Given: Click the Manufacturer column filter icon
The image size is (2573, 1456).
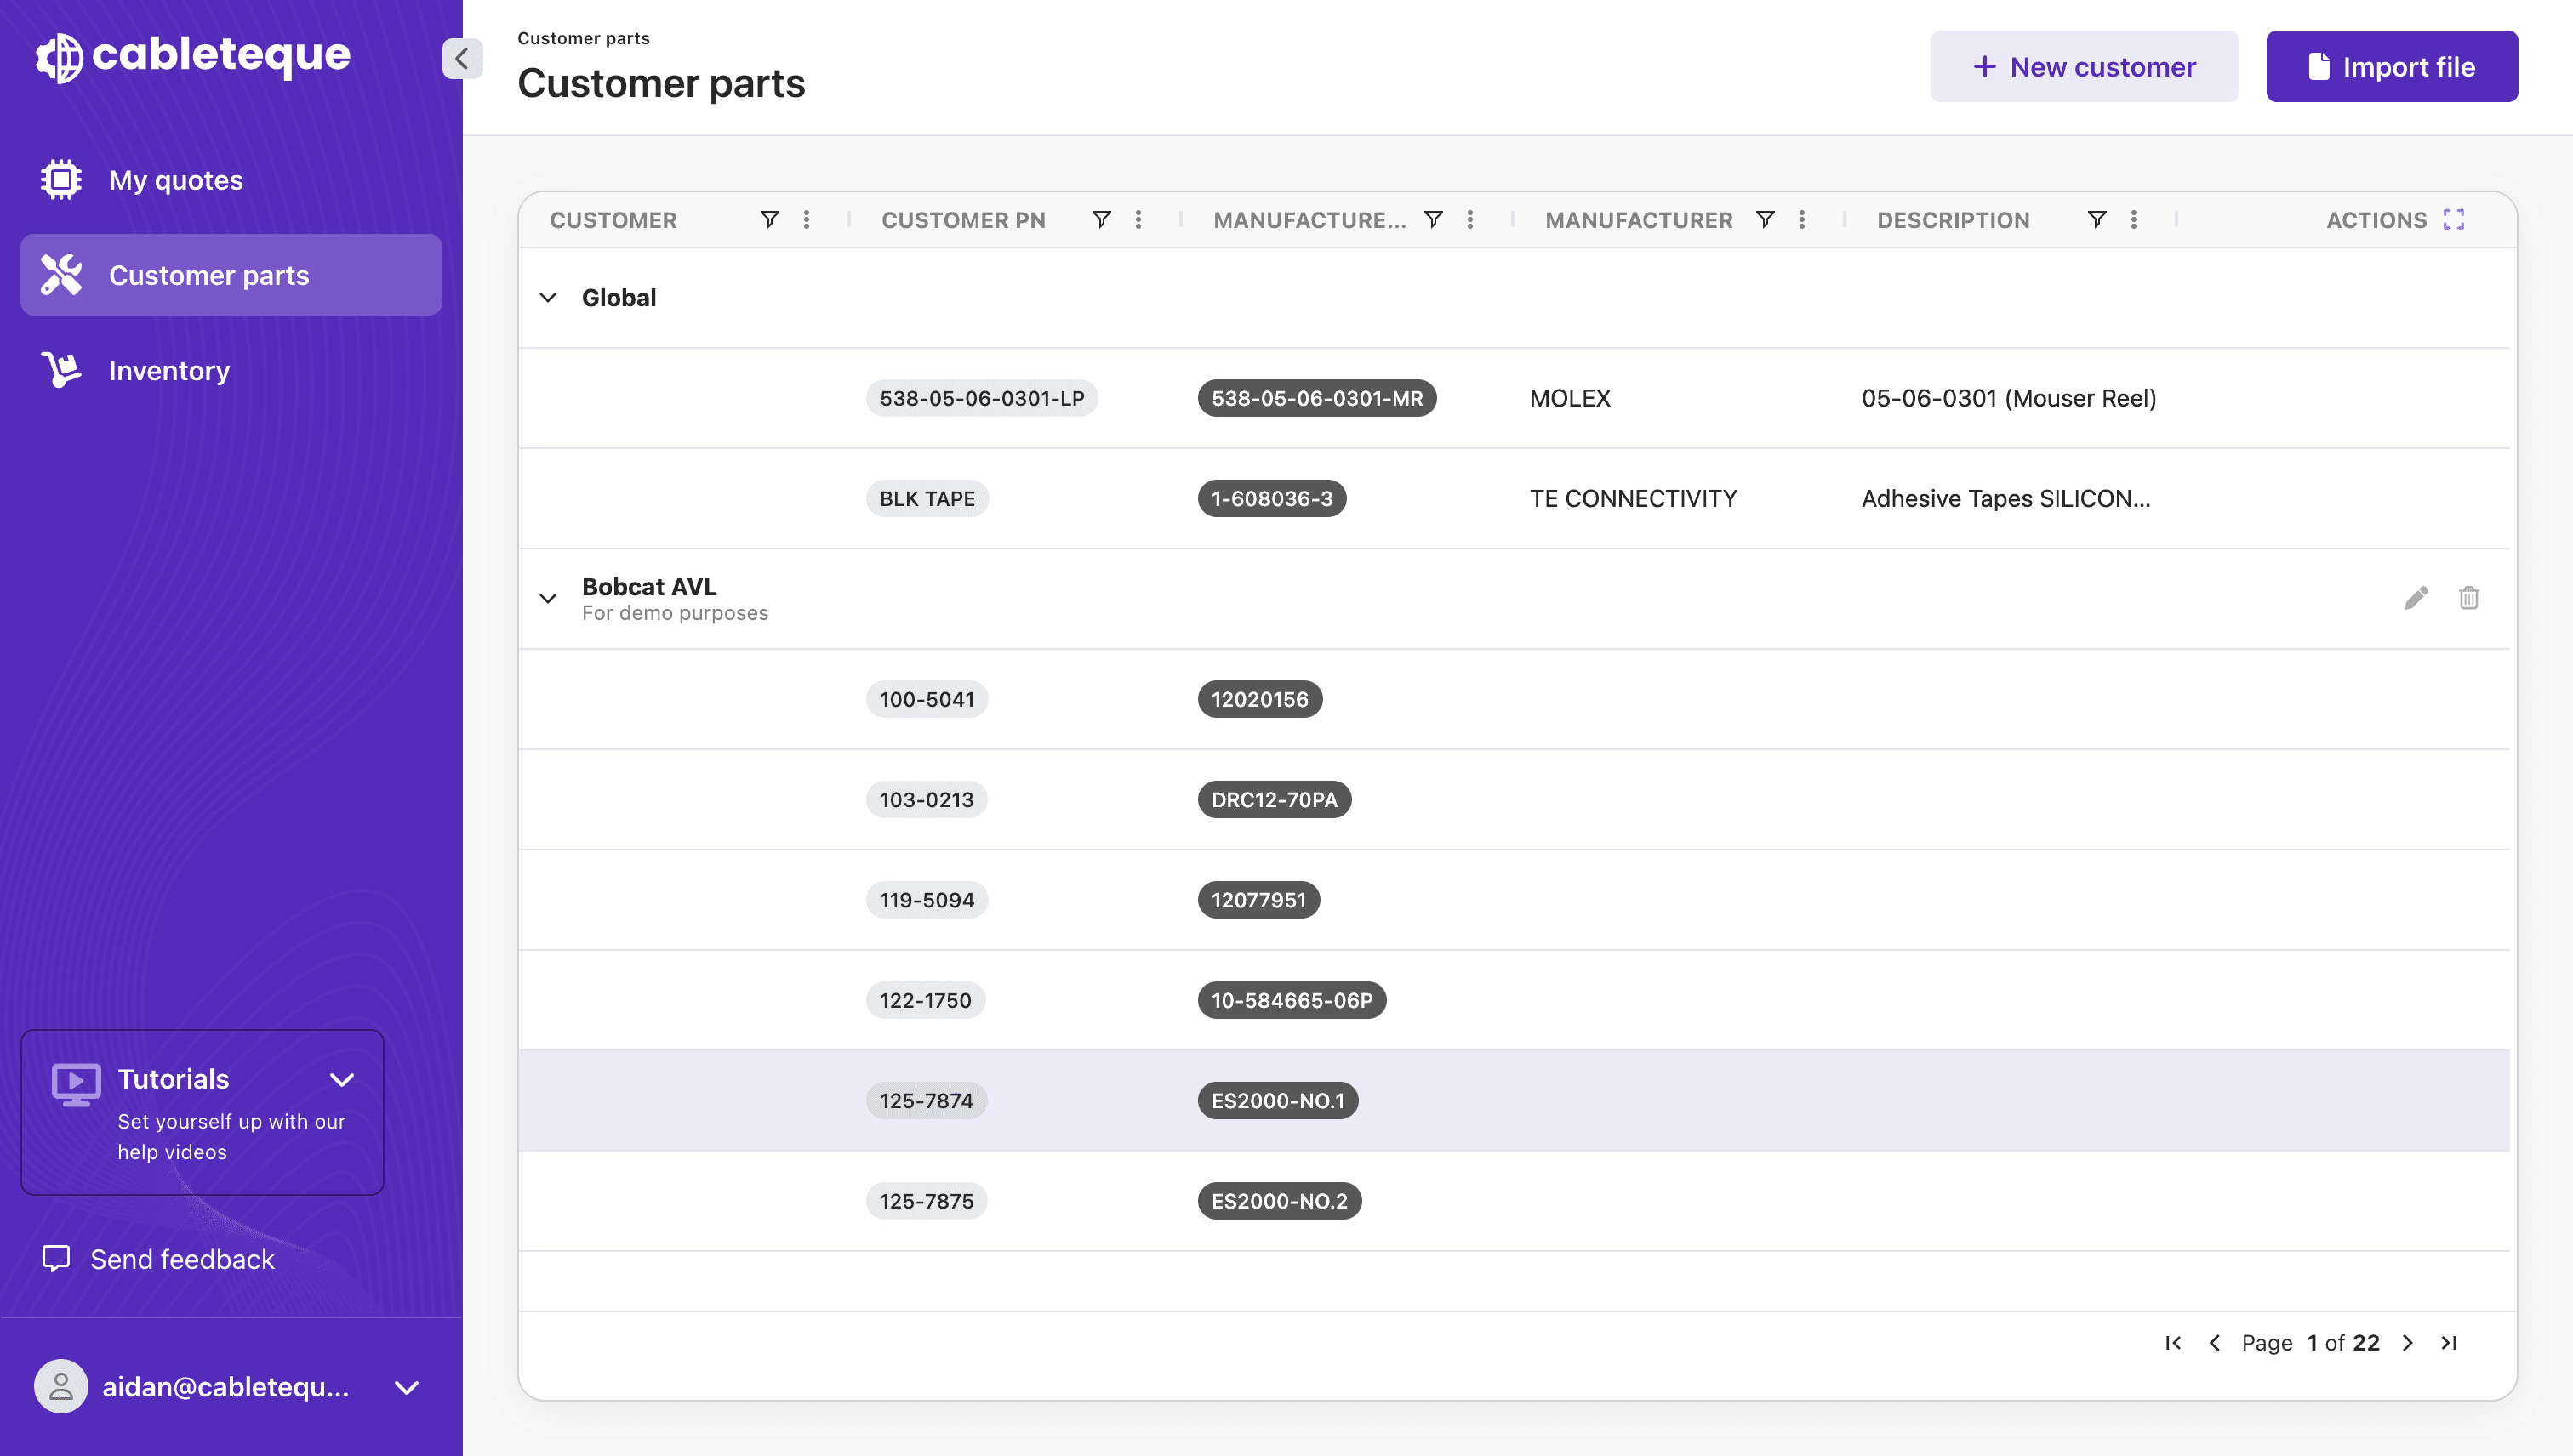Looking at the screenshot, I should pos(1765,219).
